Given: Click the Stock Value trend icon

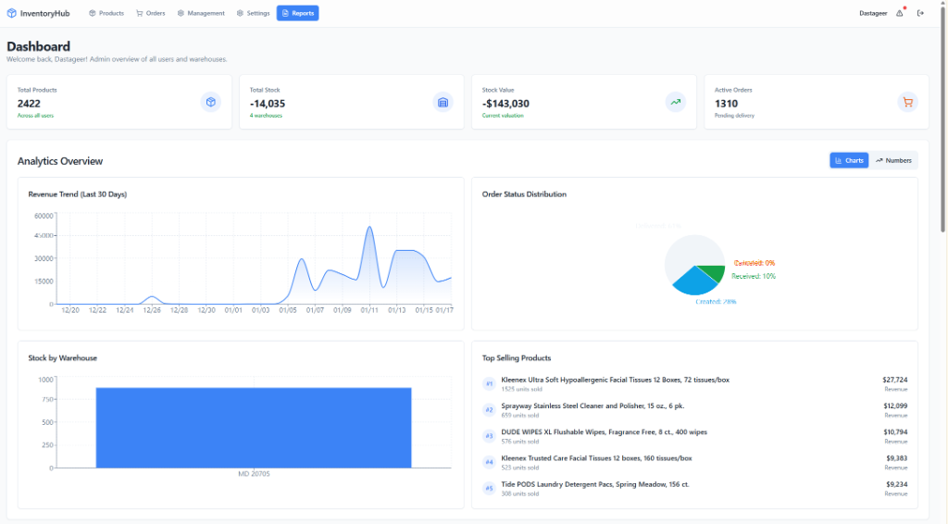Looking at the screenshot, I should pos(676,102).
